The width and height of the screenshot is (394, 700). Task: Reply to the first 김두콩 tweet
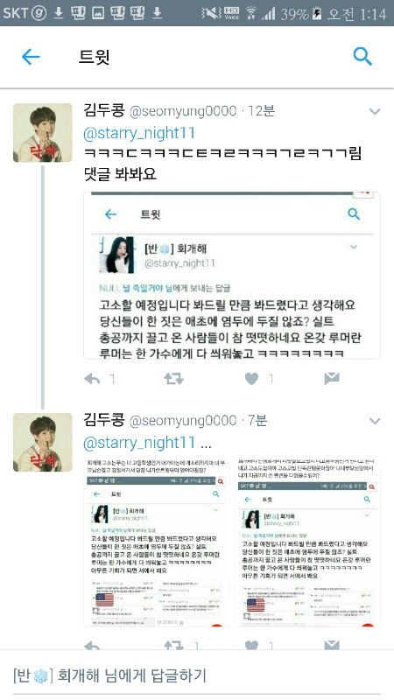point(92,379)
